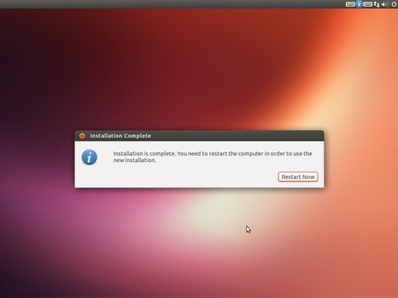
Task: Open the network connections indicator
Action: [377, 4]
